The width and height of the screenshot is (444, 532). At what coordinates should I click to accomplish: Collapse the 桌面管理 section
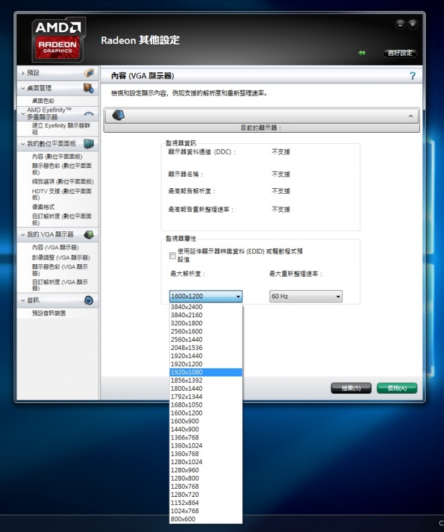point(23,88)
